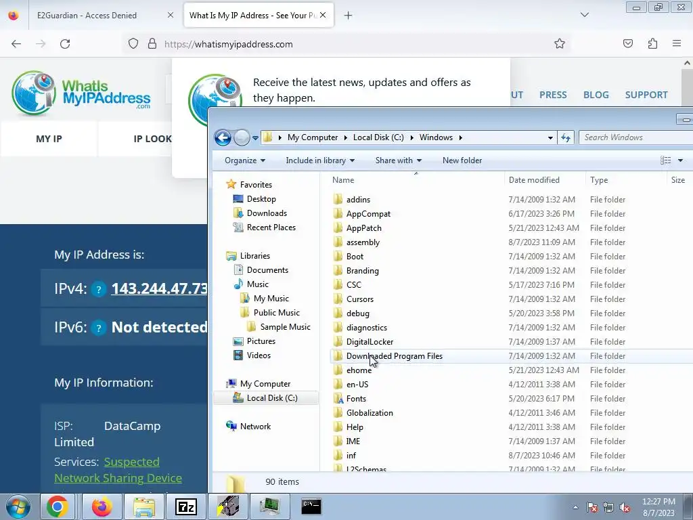This screenshot has width=693, height=520.
Task: Open the tracking protection shield icon
Action: (133, 44)
